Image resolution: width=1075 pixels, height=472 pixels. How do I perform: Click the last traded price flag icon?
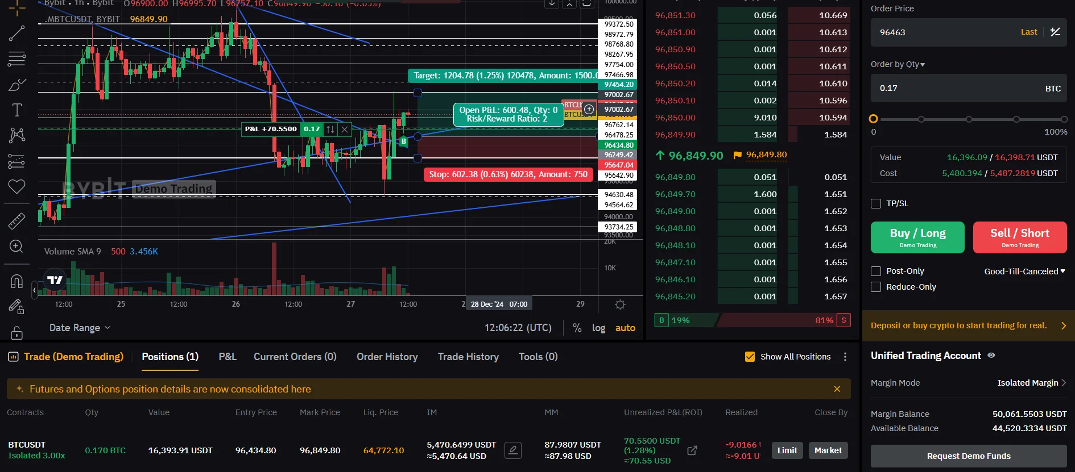tap(737, 155)
